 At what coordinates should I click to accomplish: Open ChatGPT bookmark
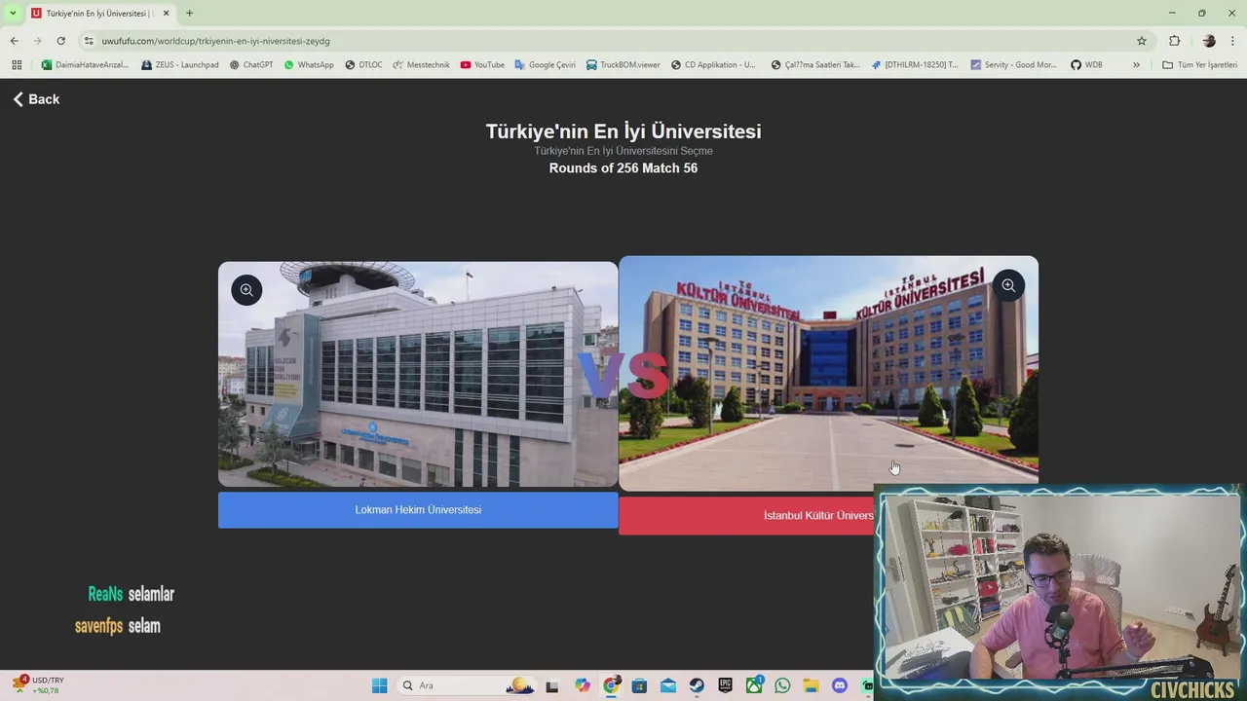coord(251,65)
